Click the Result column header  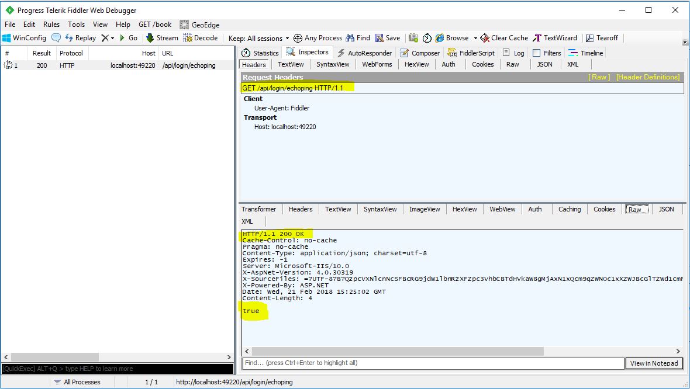(x=42, y=53)
